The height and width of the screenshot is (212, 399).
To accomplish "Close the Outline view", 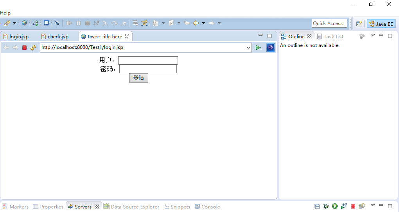I will pos(309,36).
